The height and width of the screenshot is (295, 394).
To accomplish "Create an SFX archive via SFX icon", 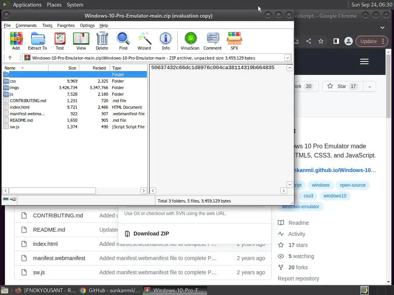I will [234, 41].
